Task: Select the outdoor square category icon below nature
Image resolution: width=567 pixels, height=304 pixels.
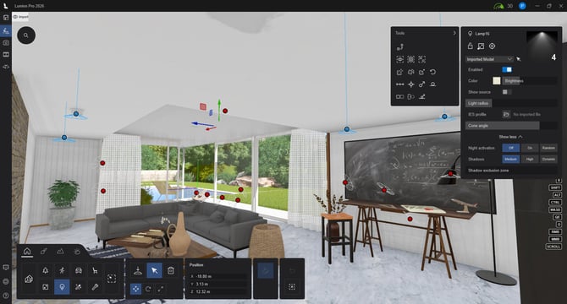Action: [x=45, y=287]
